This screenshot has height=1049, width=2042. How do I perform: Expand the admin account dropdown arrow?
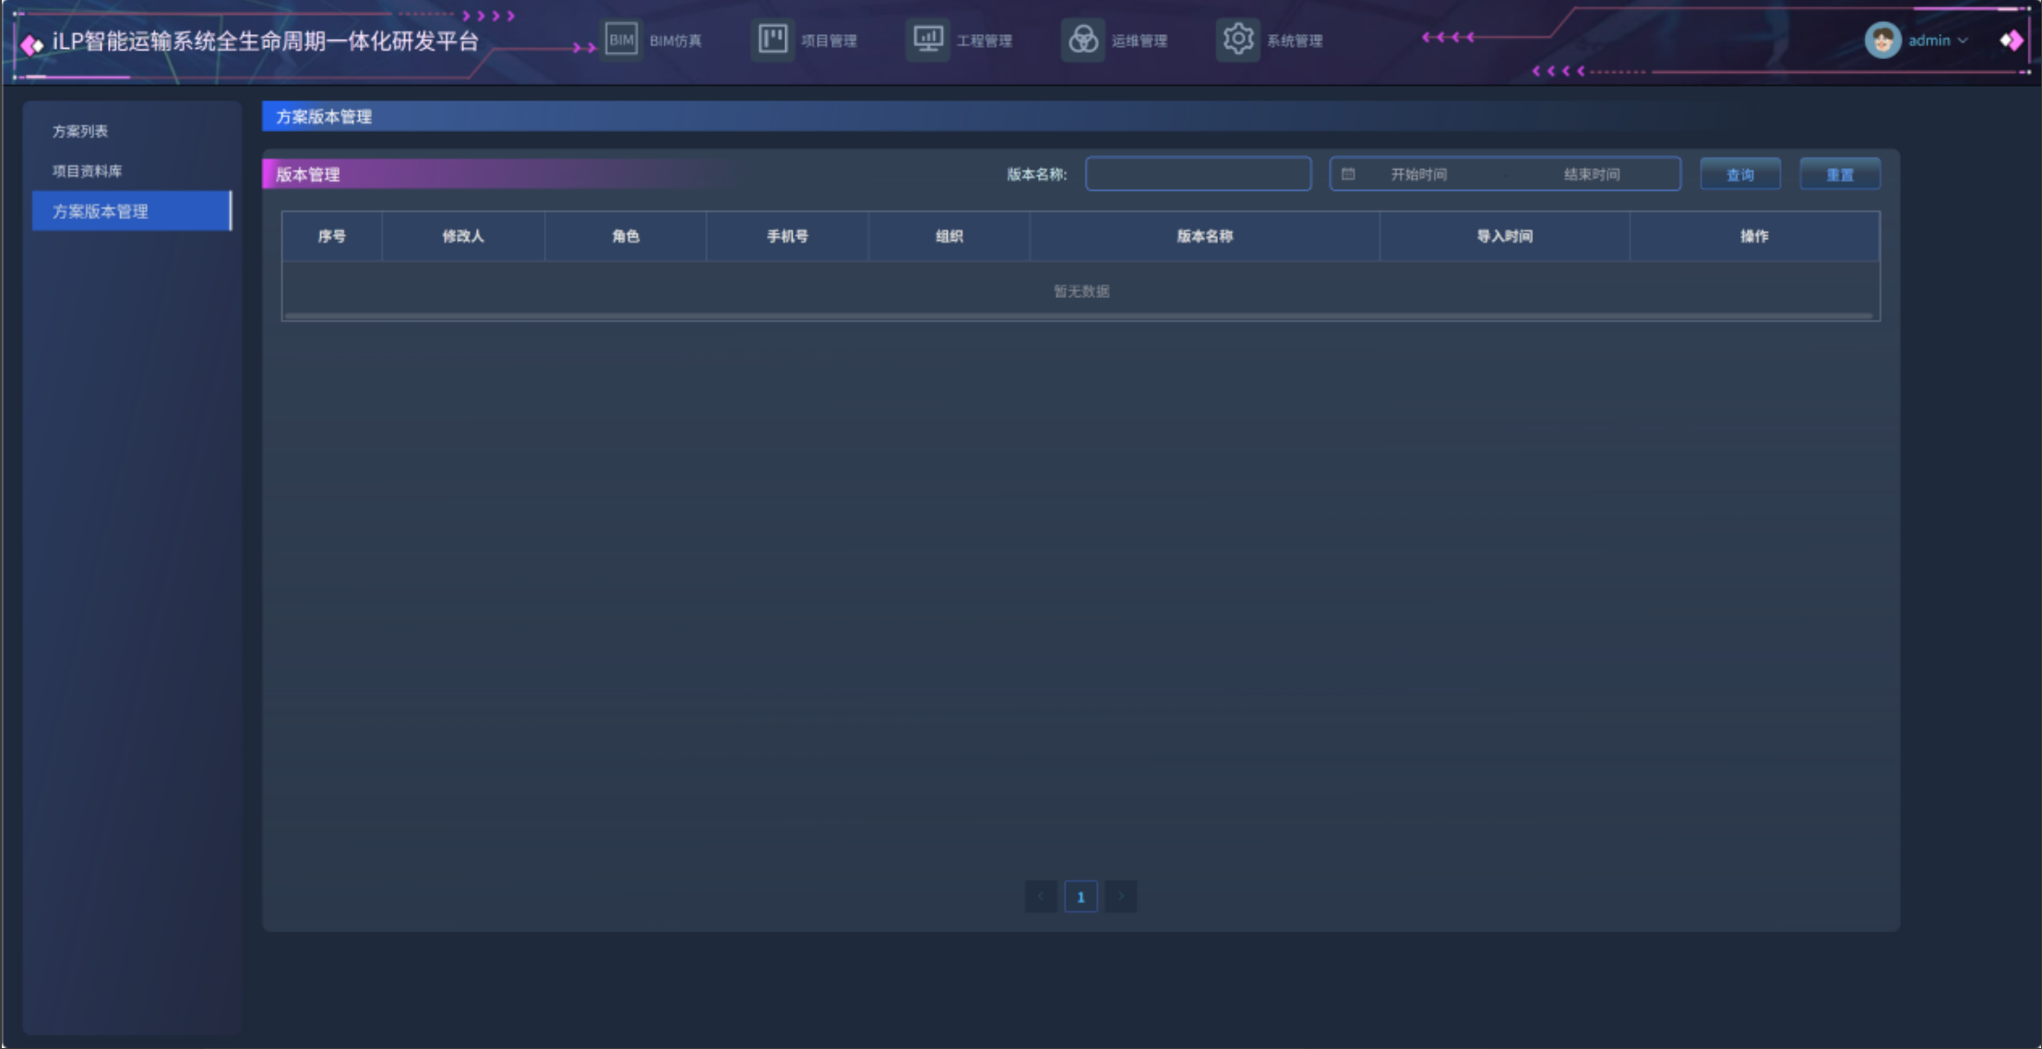point(1964,41)
